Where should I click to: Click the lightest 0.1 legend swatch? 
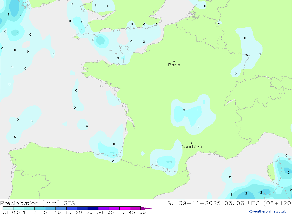[x=8, y=208]
